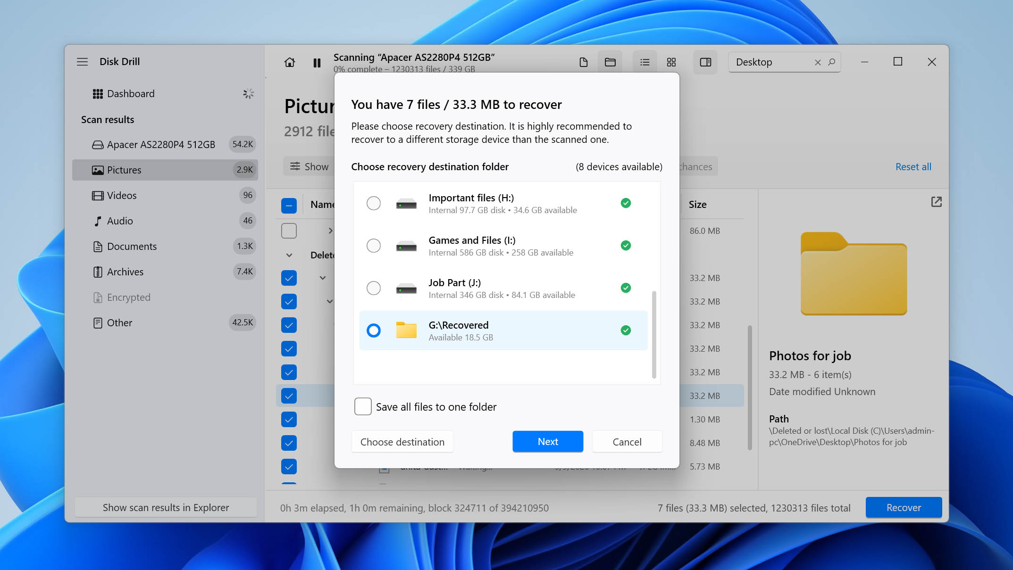Screen dimensions: 1013x570
Task: Uncheck the checkbox in the 5.73 MB row
Action: click(289, 467)
